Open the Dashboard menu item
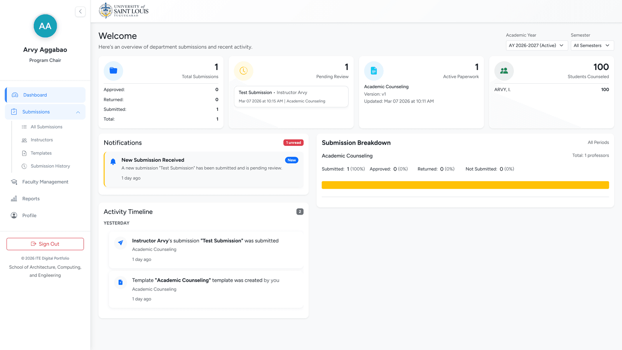The width and height of the screenshot is (622, 350). coord(45,95)
